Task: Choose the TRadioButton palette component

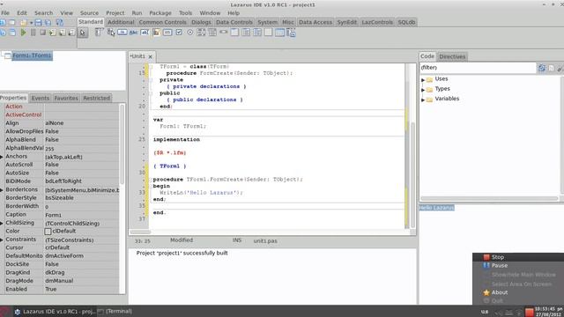Action: (x=190, y=33)
